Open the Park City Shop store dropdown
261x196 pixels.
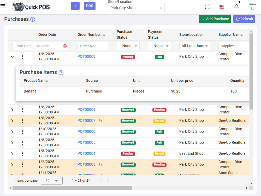coord(136,8)
